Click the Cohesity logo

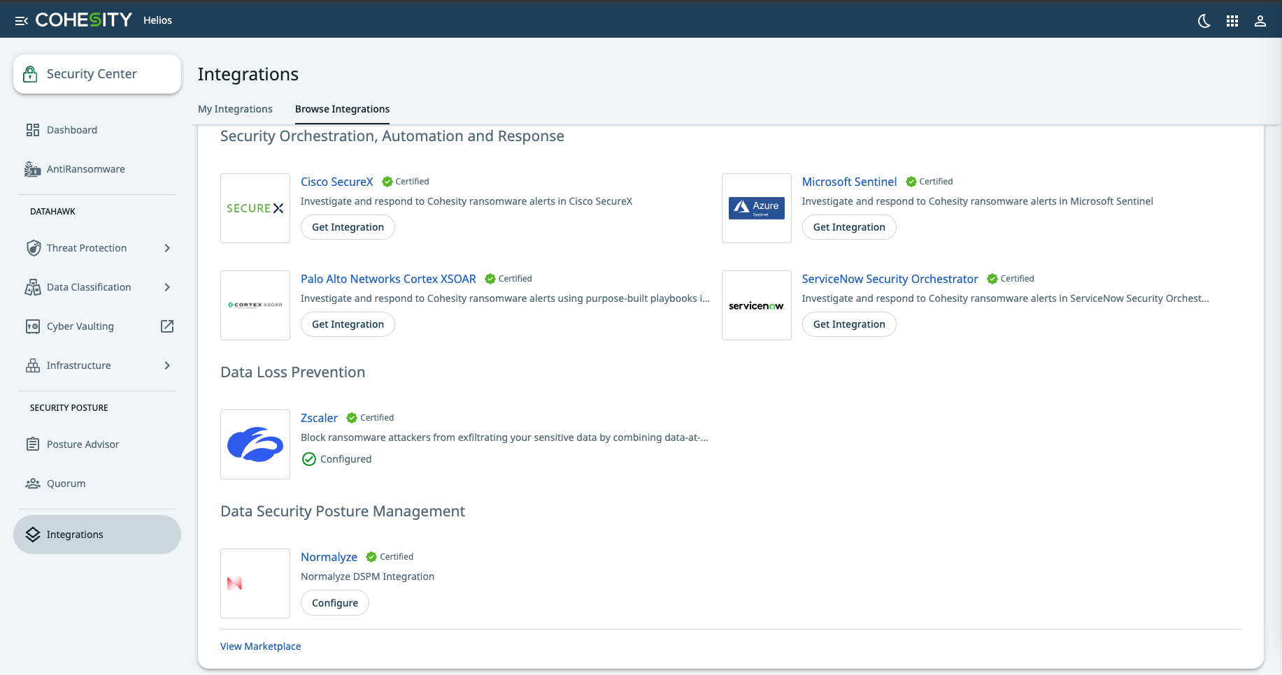pyautogui.click(x=83, y=20)
